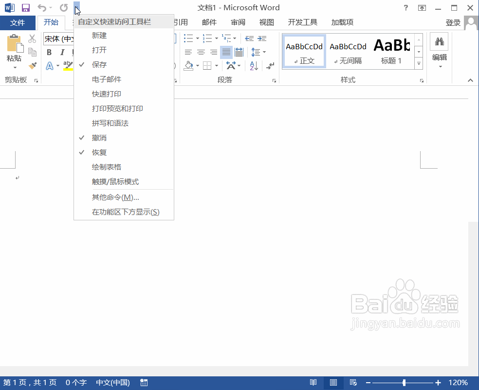479x390 pixels.
Task: Switch to the 视图 tab
Action: coord(266,22)
